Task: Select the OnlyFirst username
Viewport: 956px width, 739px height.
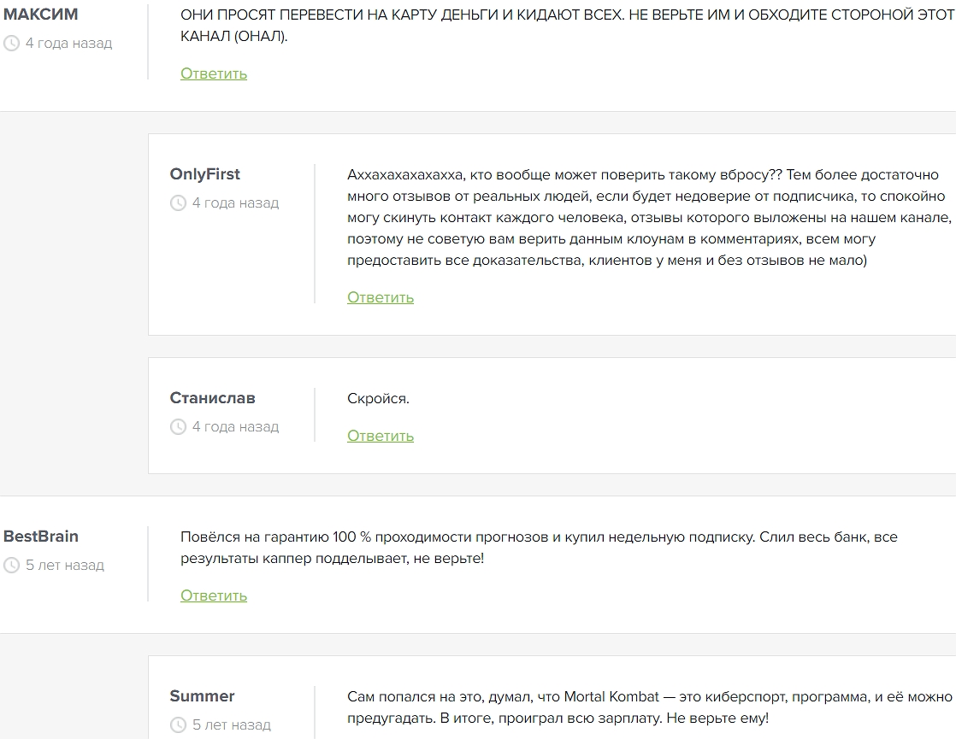Action: (205, 174)
